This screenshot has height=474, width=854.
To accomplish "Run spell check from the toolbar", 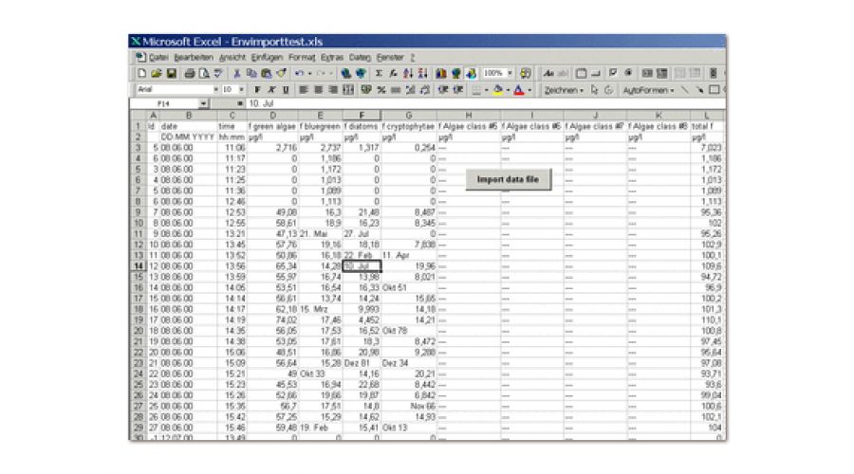I will [x=218, y=73].
